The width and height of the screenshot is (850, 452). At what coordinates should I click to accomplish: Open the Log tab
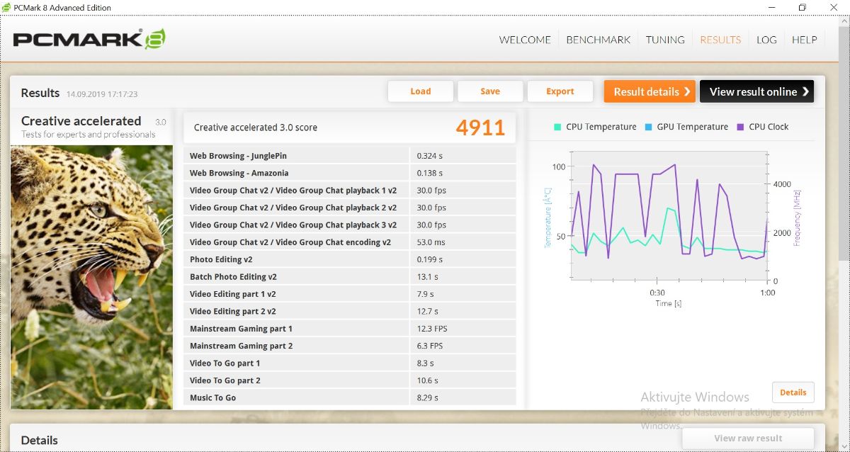click(766, 40)
